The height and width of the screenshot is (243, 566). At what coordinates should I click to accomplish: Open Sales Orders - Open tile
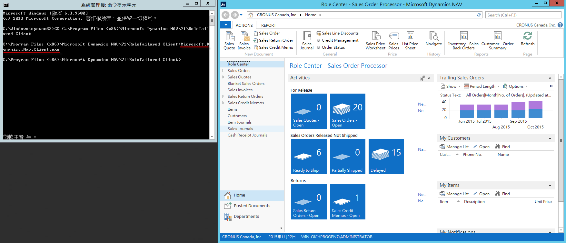(348, 111)
